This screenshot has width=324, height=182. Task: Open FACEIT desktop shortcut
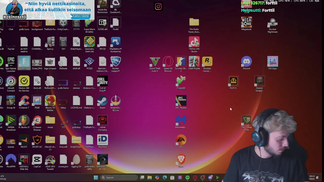24,141
